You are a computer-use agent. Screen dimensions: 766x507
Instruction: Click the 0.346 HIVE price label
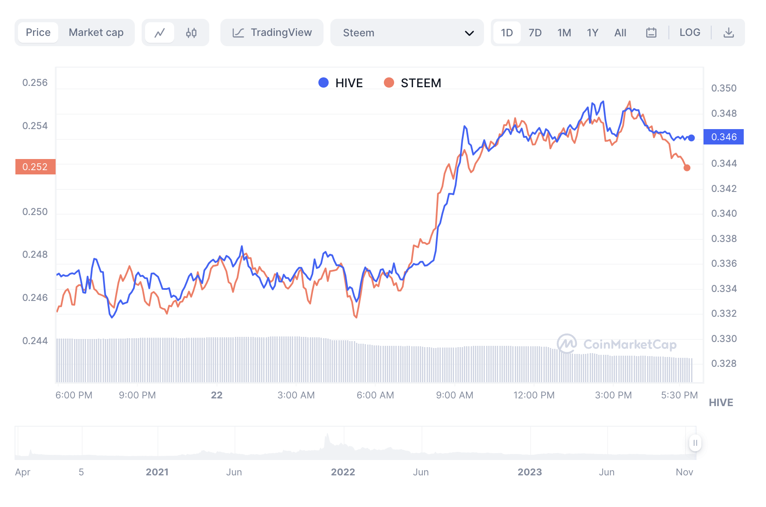724,137
